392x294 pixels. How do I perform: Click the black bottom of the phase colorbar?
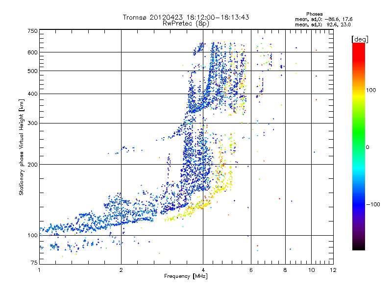coord(359,246)
